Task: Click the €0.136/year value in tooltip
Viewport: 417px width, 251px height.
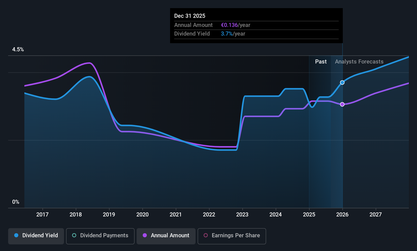Action: click(x=236, y=25)
